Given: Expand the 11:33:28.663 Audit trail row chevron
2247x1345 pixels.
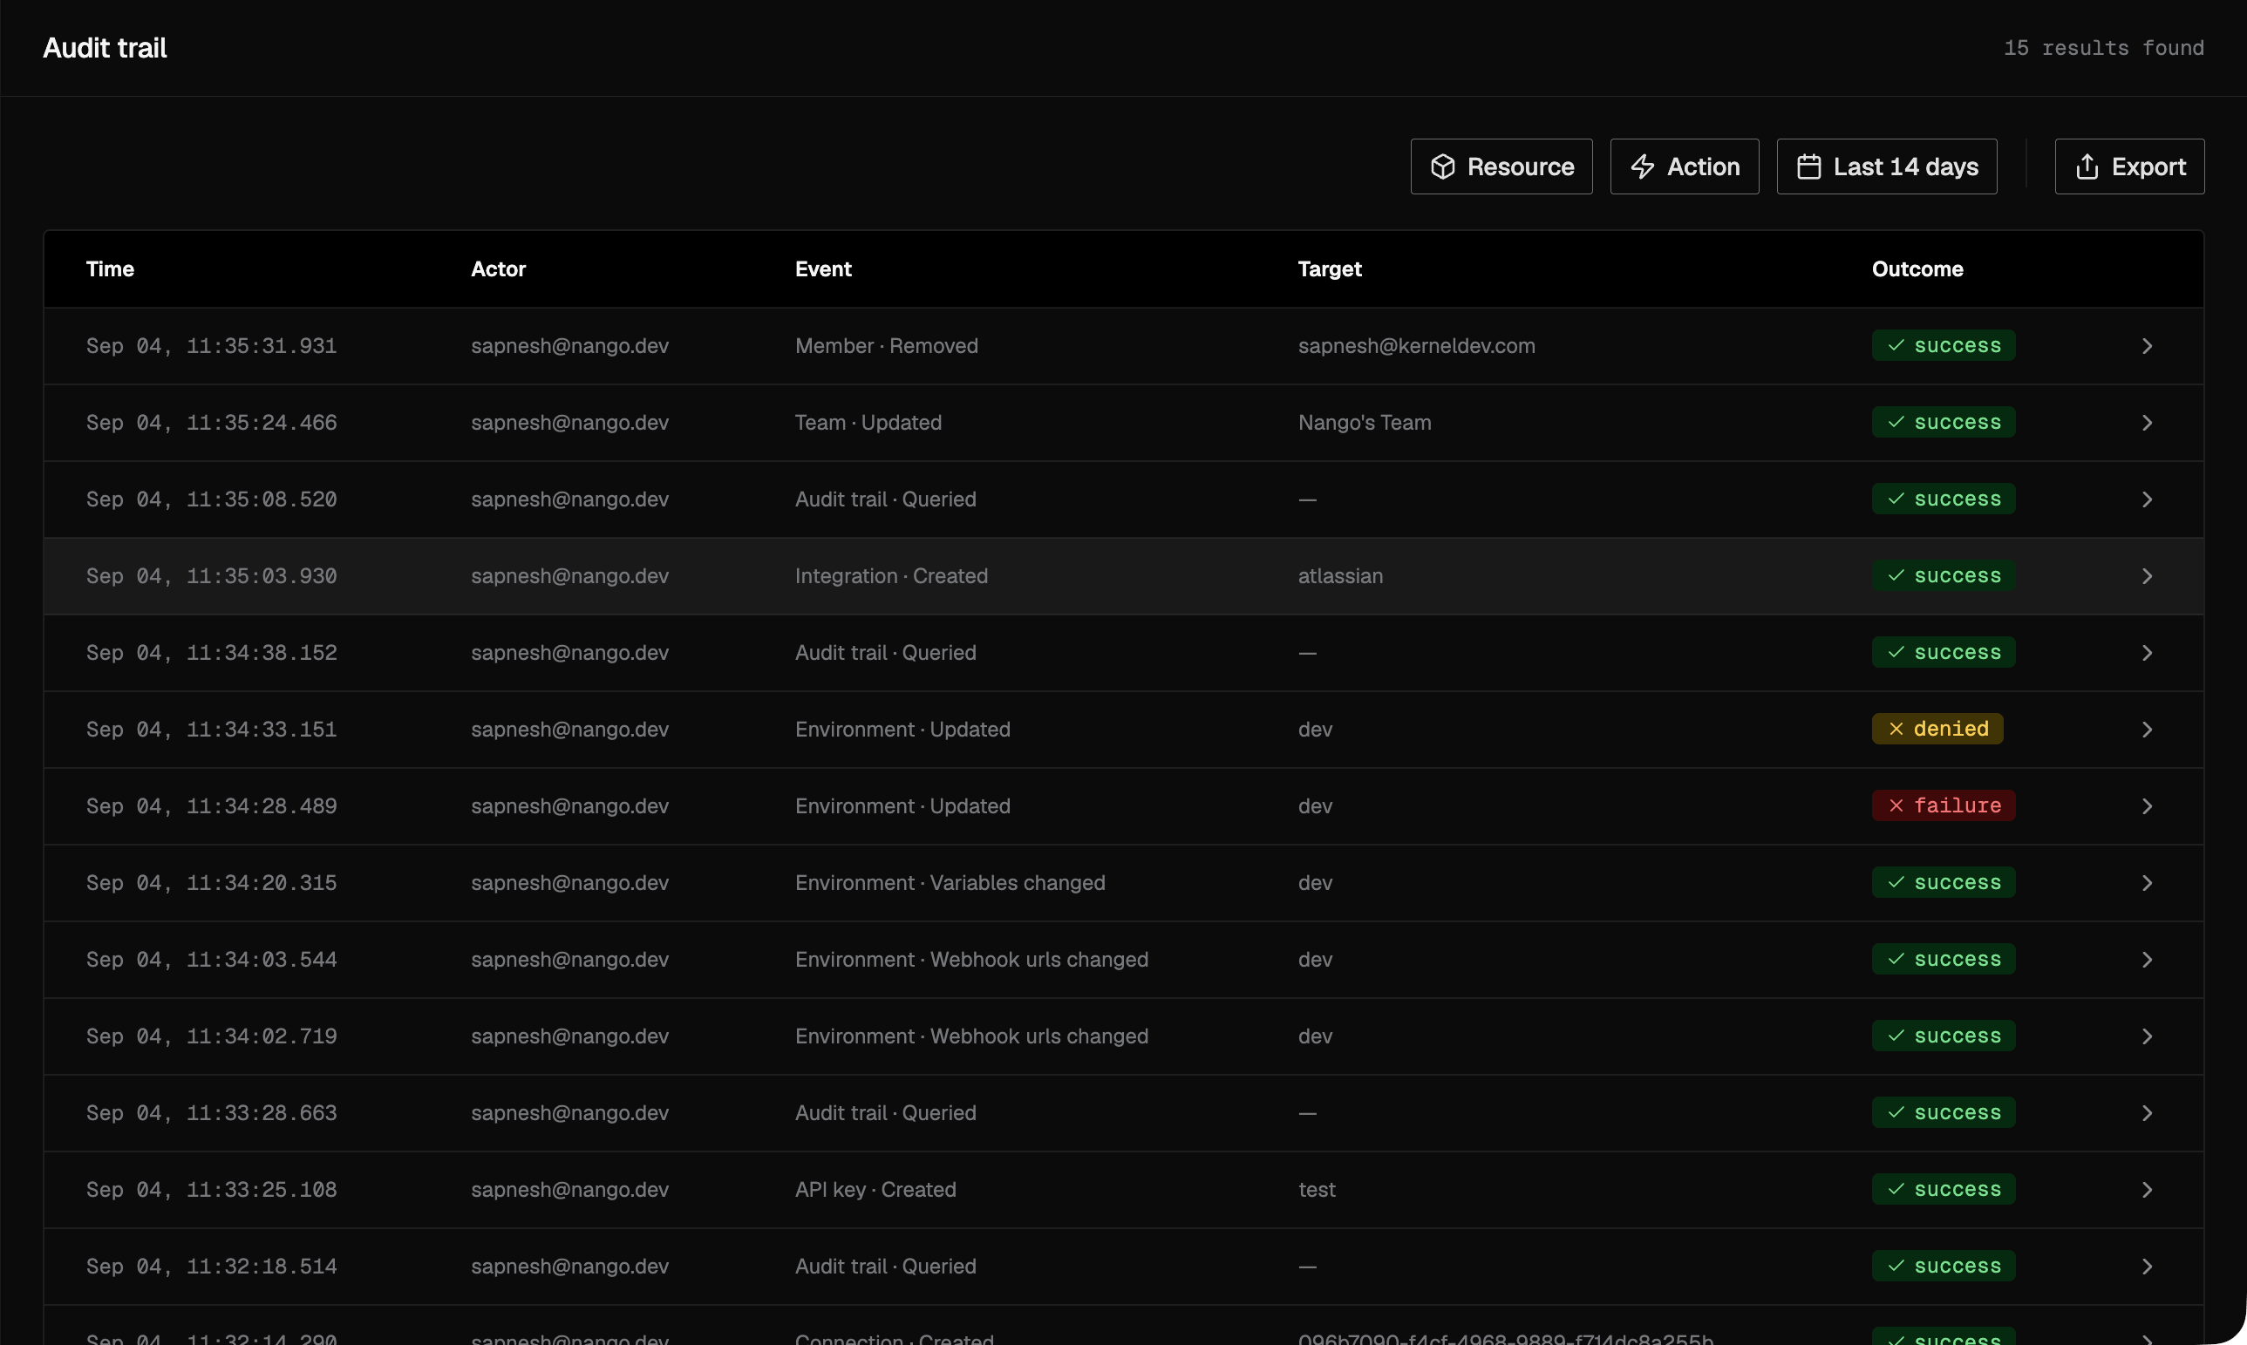Looking at the screenshot, I should tap(2147, 1113).
